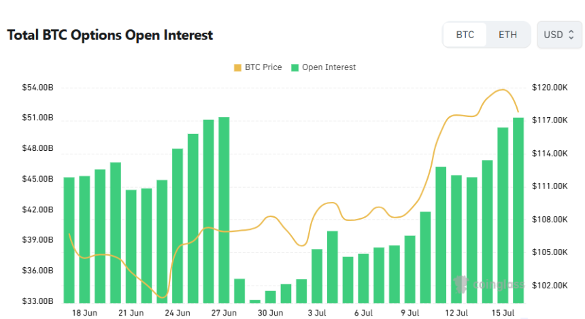Screen dimensions: 585x319
Task: Switch to the ETH tab
Action: (507, 35)
